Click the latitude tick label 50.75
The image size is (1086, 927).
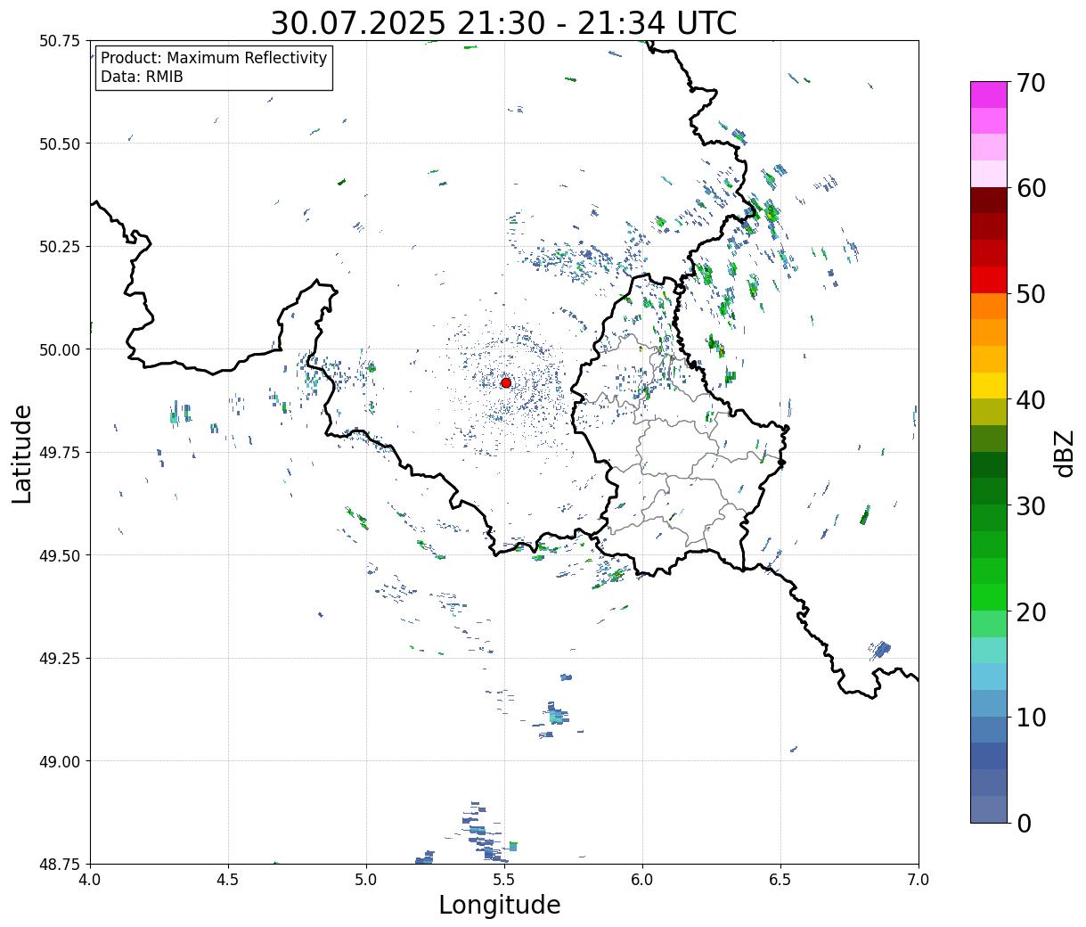pyautogui.click(x=60, y=41)
